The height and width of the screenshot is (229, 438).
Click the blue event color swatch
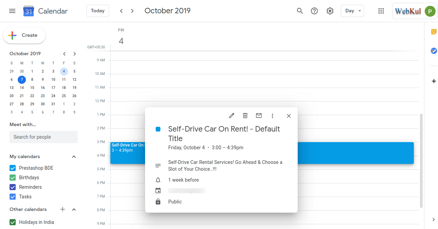coord(158,129)
